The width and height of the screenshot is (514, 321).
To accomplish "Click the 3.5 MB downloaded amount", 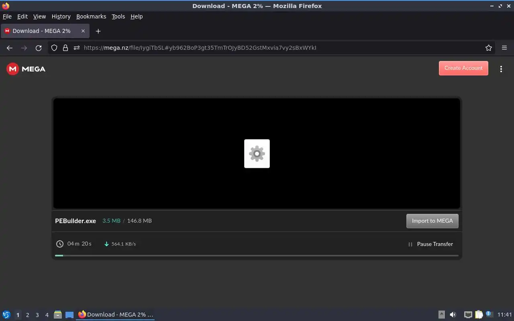I will tap(111, 221).
